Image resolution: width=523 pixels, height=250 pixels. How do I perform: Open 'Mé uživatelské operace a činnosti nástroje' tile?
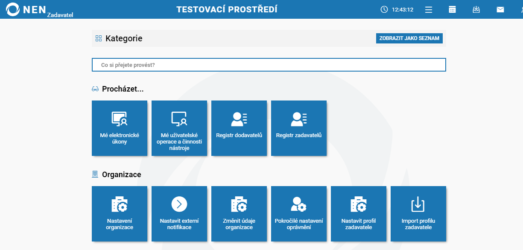point(179,128)
